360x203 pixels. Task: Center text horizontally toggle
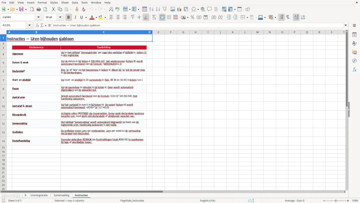point(118,17)
